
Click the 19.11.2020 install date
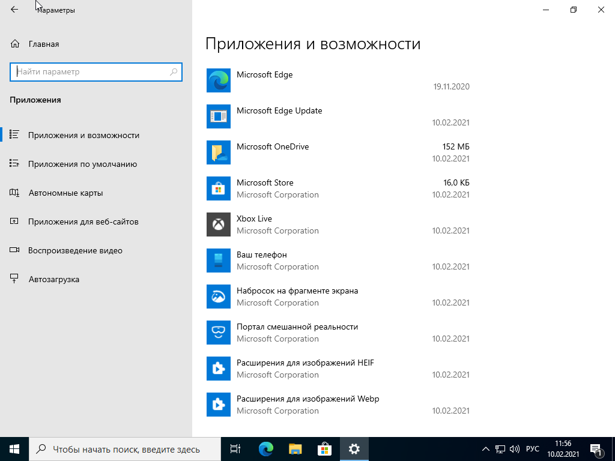tap(452, 86)
